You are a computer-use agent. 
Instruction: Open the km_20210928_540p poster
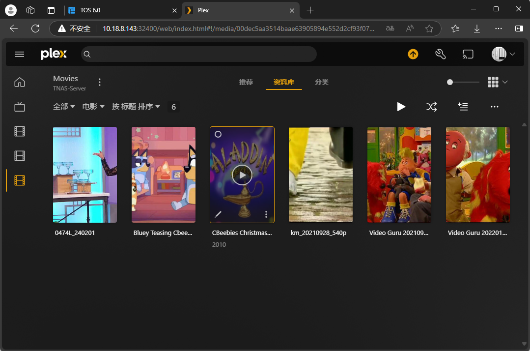pyautogui.click(x=321, y=175)
